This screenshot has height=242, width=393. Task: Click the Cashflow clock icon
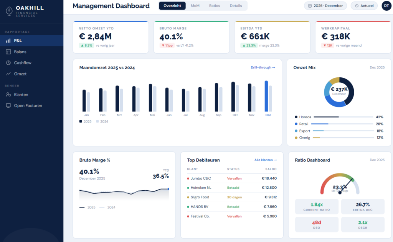click(8, 63)
